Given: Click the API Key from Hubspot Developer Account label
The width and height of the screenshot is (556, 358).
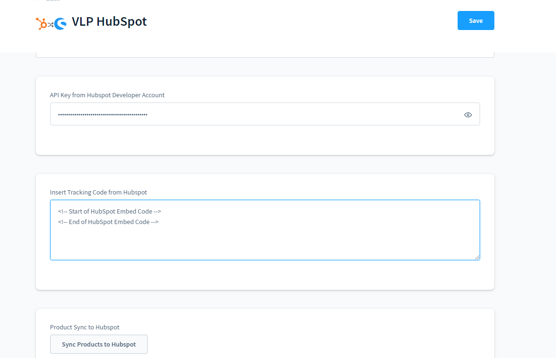Looking at the screenshot, I should click(x=107, y=95).
